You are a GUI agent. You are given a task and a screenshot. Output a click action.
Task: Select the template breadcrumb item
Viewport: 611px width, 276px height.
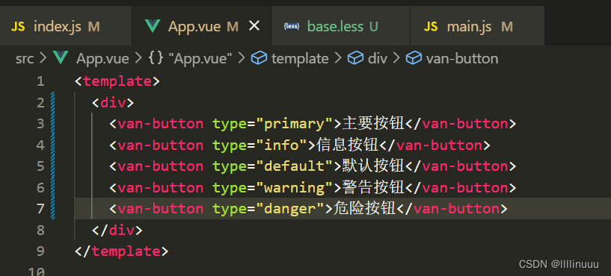pos(300,59)
